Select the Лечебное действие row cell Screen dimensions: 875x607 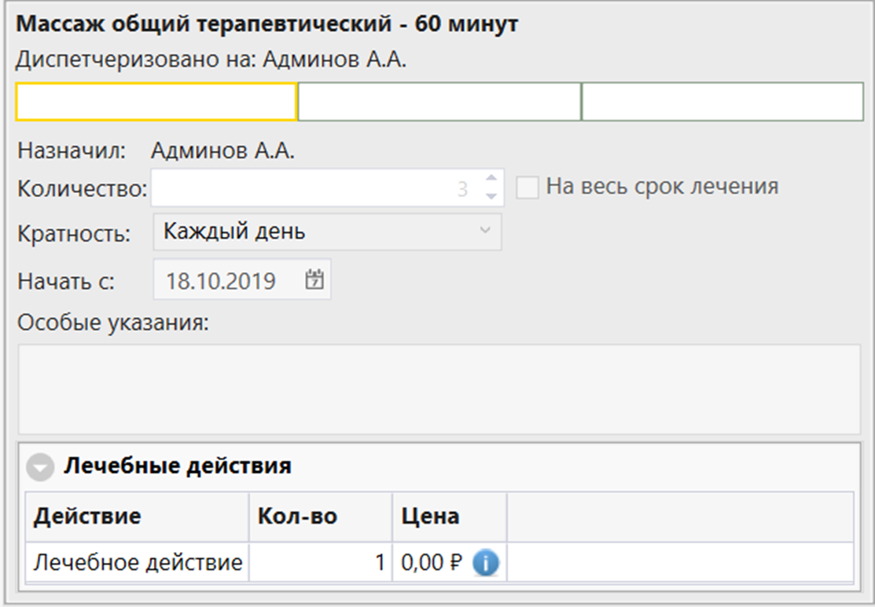pyautogui.click(x=137, y=562)
